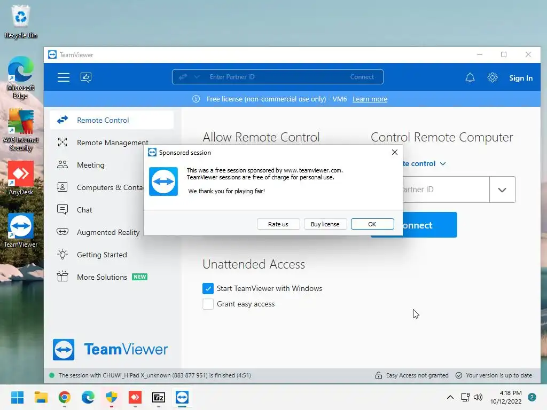This screenshot has height=410, width=547.
Task: Open AnyDesk desktop shortcut
Action: click(21, 178)
